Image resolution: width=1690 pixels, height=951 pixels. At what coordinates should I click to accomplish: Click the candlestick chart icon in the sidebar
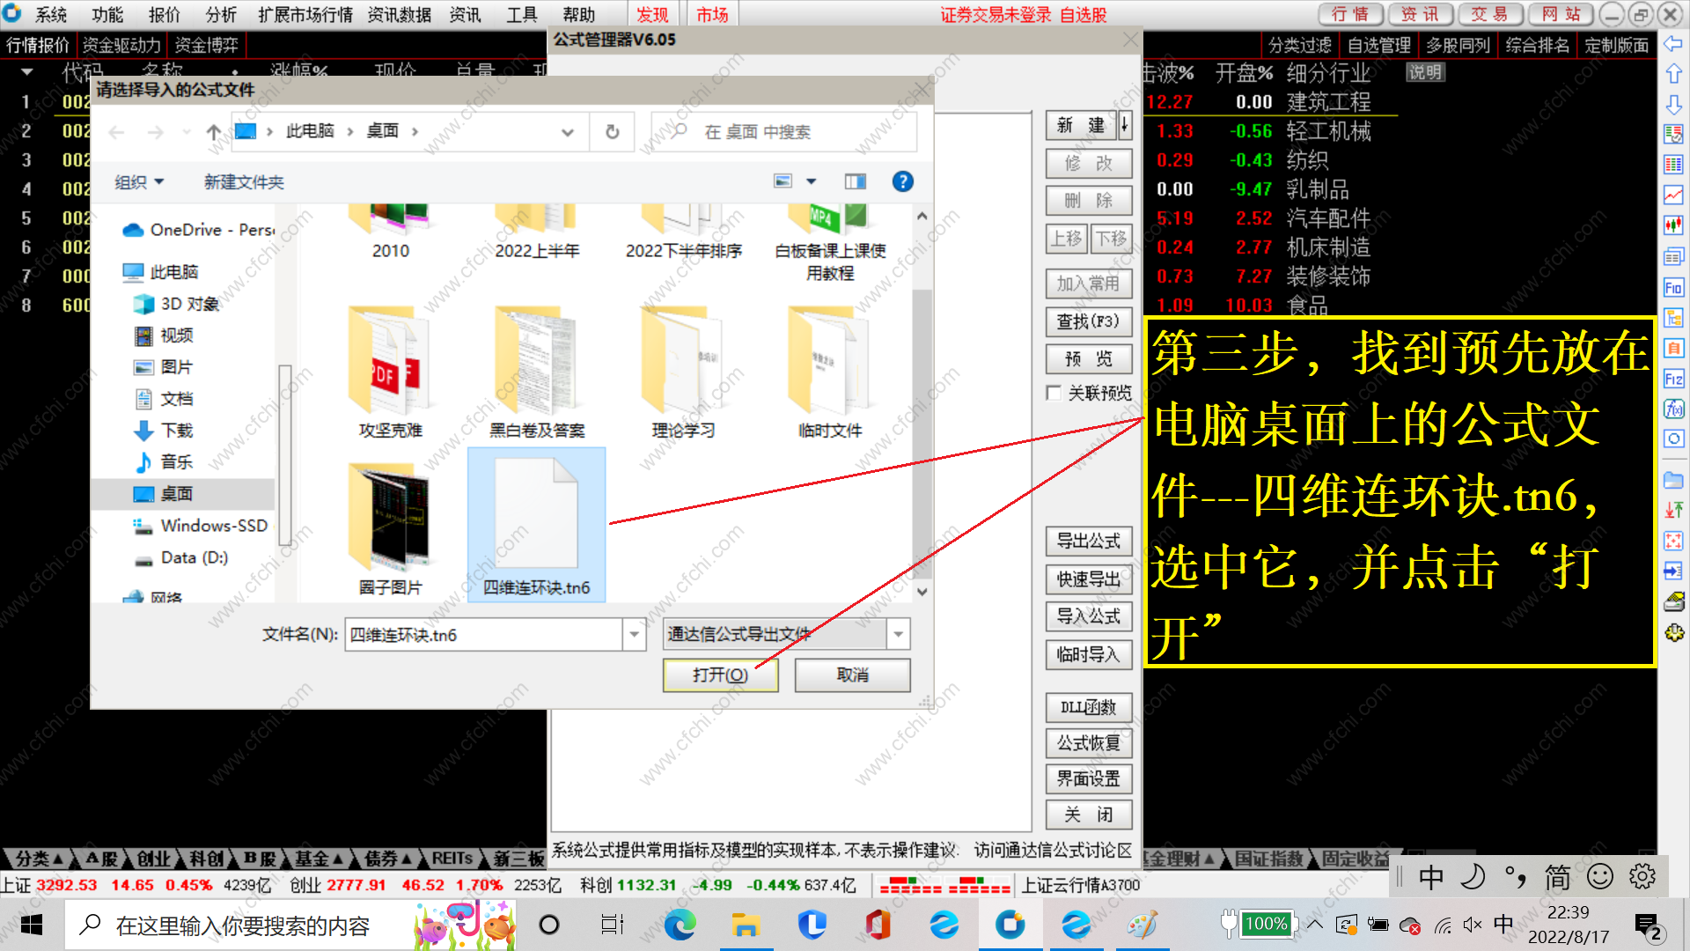click(x=1673, y=225)
